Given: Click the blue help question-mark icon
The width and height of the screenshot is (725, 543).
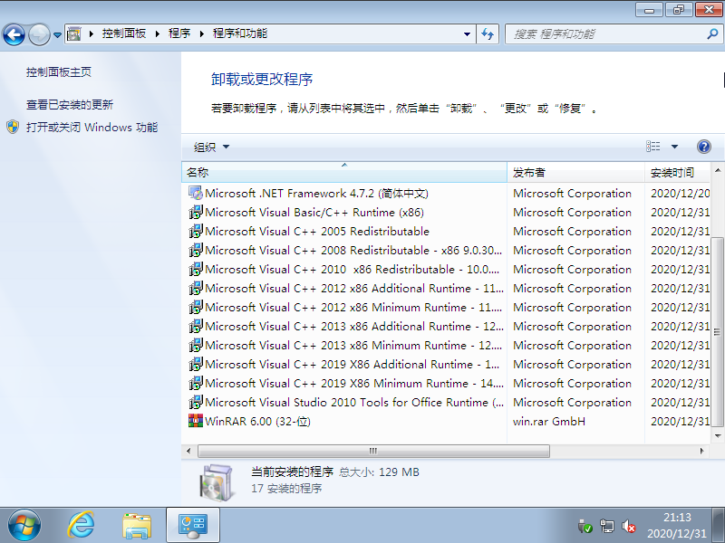Looking at the screenshot, I should coord(704,147).
